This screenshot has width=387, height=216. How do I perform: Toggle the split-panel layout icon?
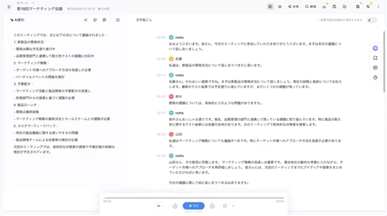[270, 6]
